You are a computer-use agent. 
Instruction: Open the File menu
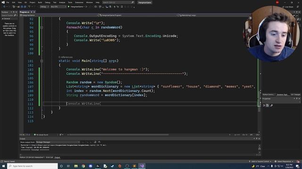pos(8,2)
